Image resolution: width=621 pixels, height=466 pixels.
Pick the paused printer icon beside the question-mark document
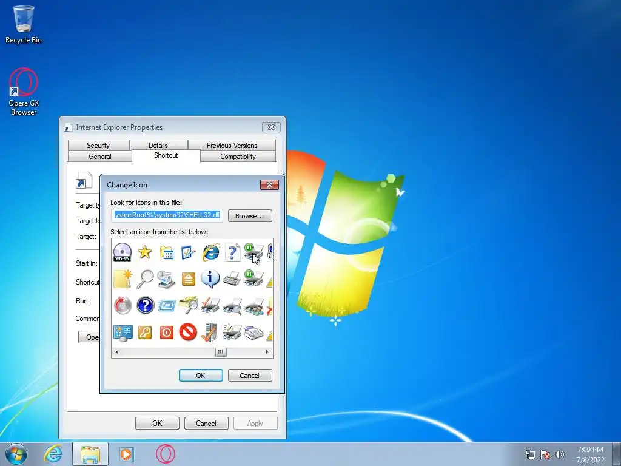[x=253, y=252]
